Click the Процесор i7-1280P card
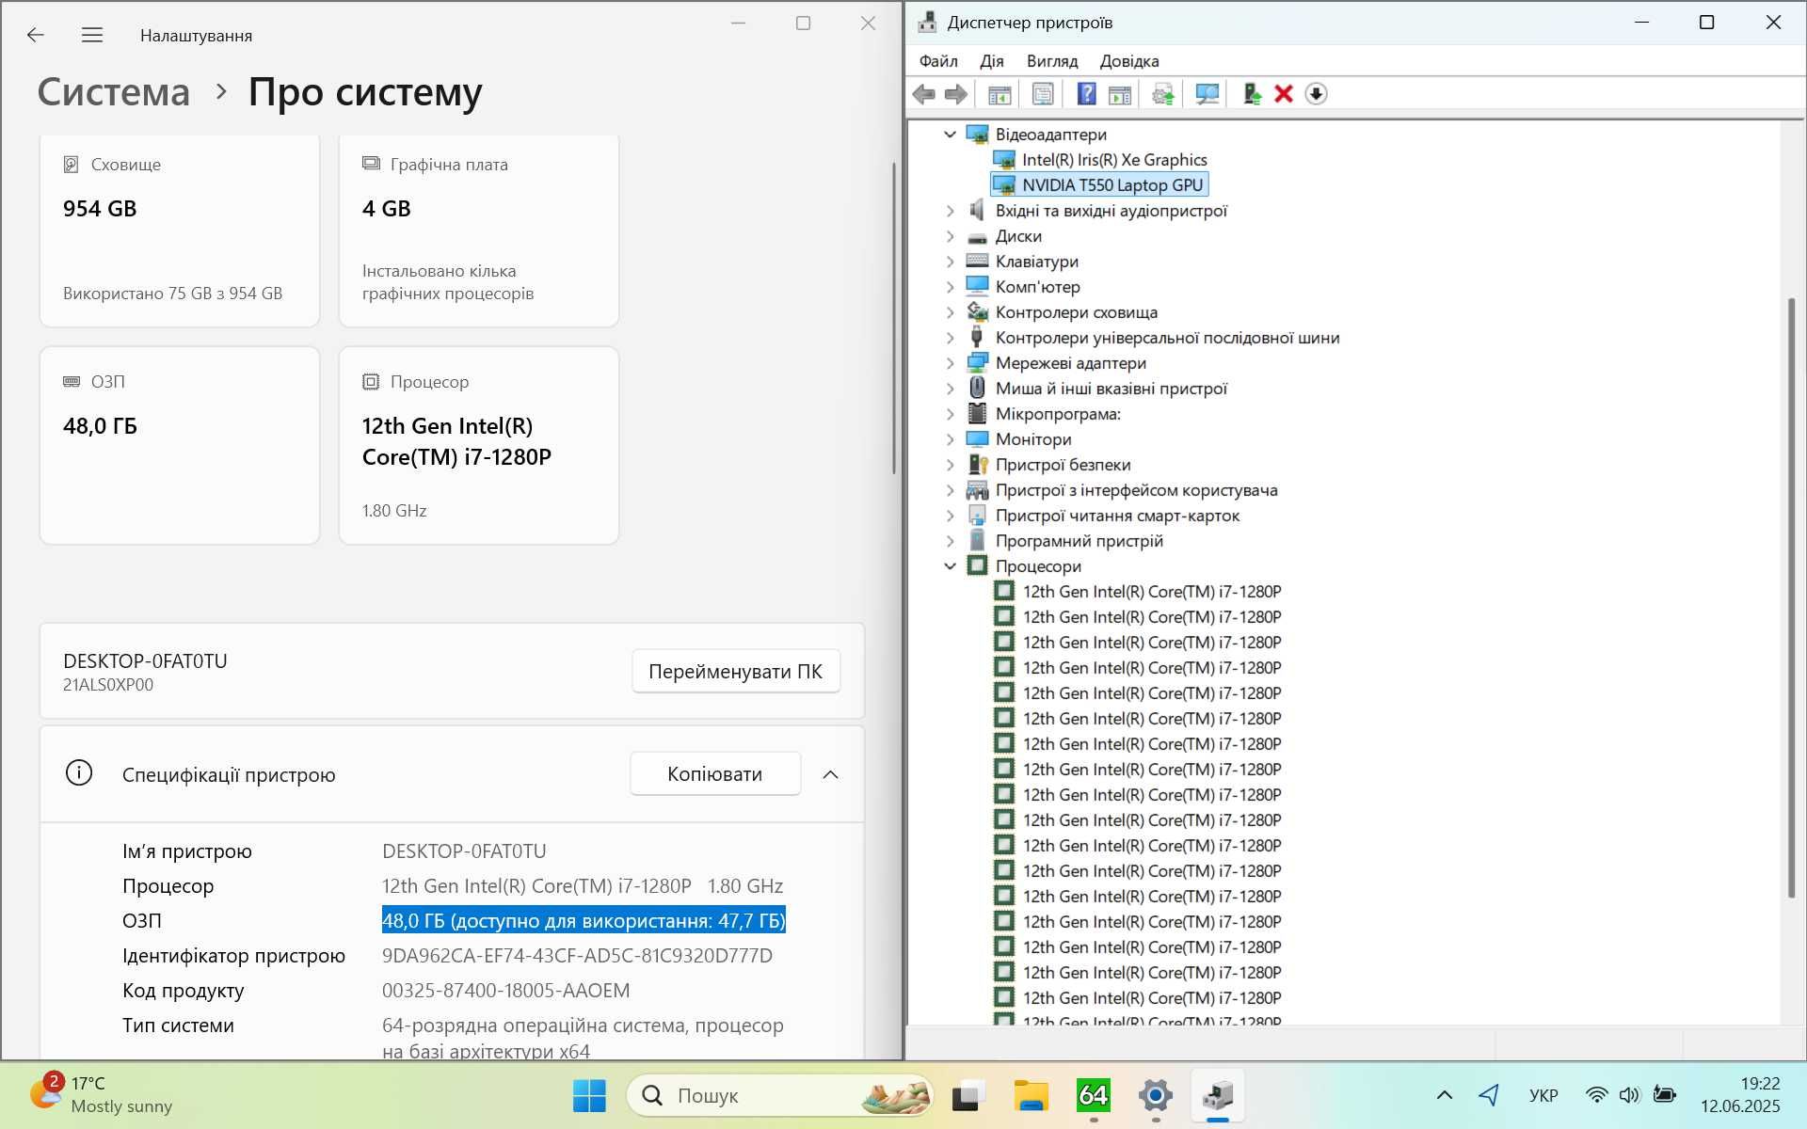 click(x=479, y=446)
